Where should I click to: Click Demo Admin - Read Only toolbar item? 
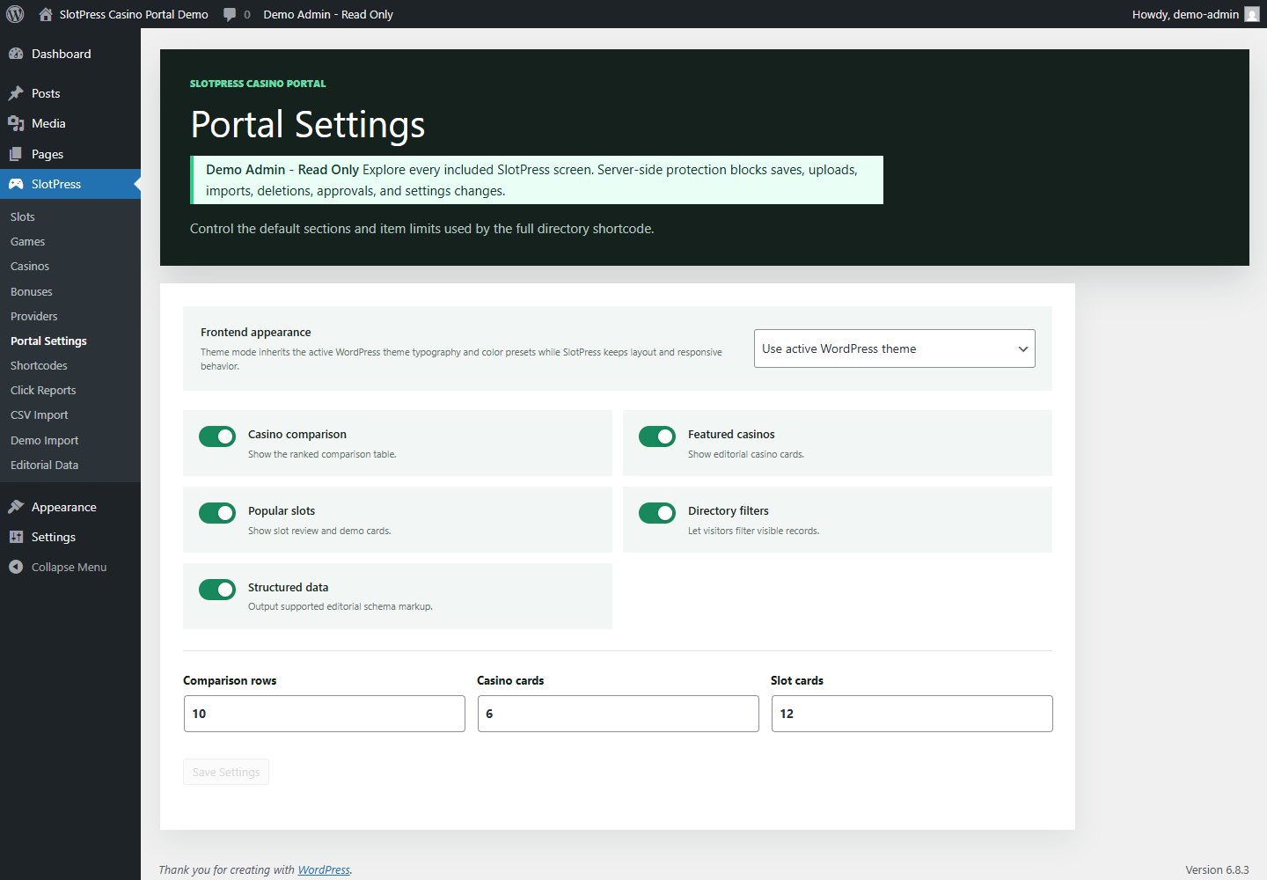(328, 14)
